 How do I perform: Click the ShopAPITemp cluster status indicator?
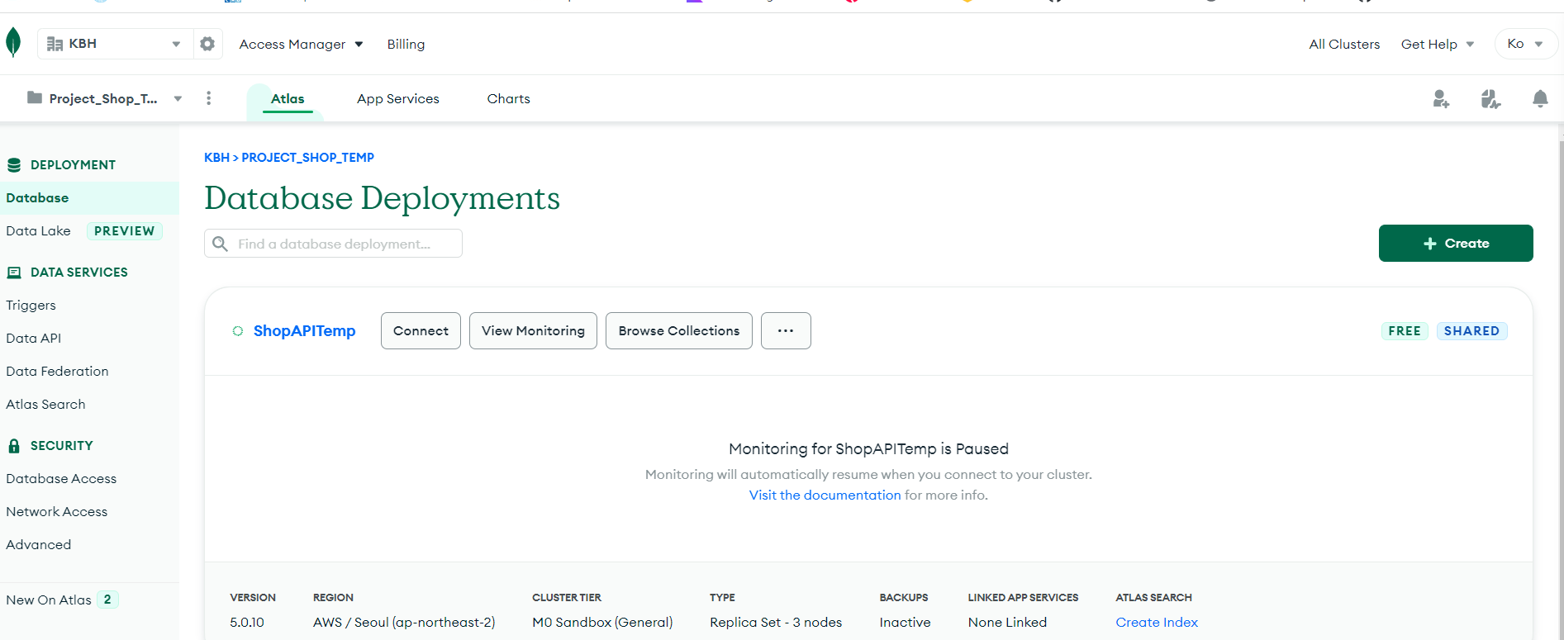[x=238, y=331]
